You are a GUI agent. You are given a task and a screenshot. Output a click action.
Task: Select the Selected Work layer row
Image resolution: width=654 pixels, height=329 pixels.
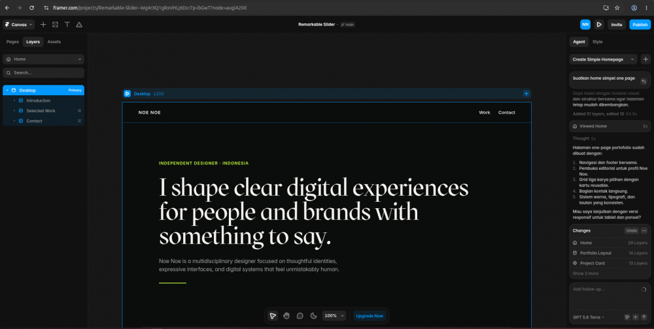tap(43, 111)
